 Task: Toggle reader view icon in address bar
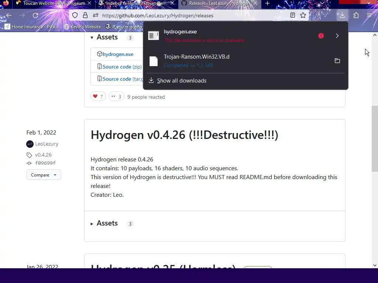(x=293, y=15)
